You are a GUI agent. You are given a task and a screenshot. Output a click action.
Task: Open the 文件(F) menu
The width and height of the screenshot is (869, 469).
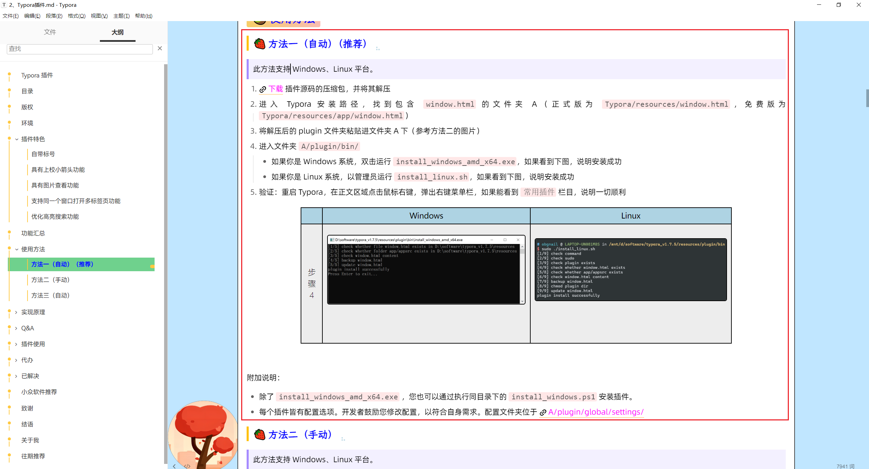tap(11, 16)
